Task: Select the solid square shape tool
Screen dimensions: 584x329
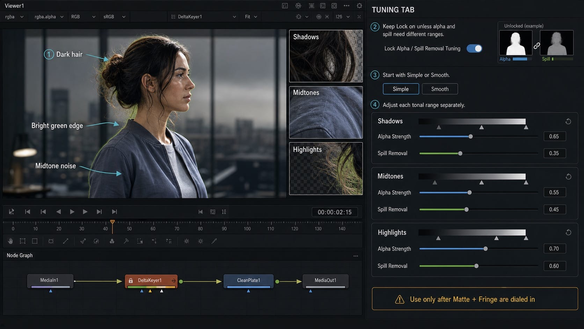Action: click(x=35, y=241)
